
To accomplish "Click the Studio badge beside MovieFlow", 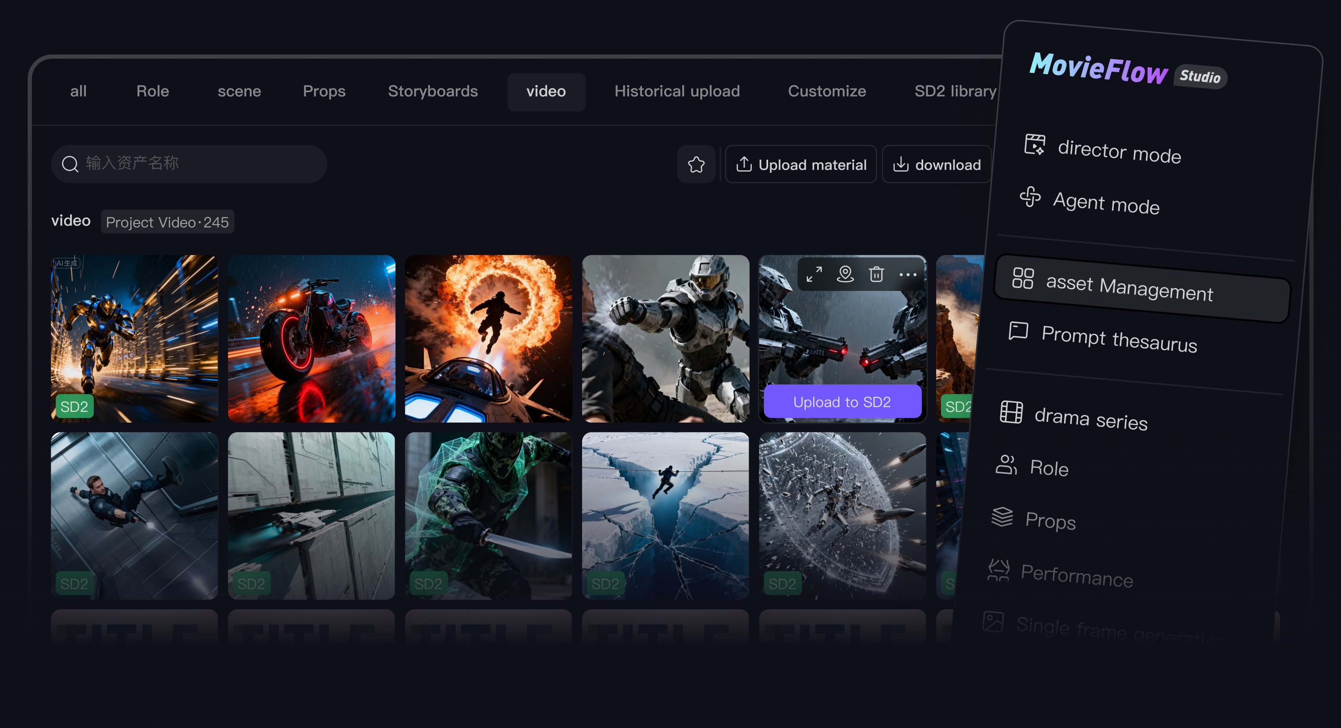I will tap(1200, 77).
